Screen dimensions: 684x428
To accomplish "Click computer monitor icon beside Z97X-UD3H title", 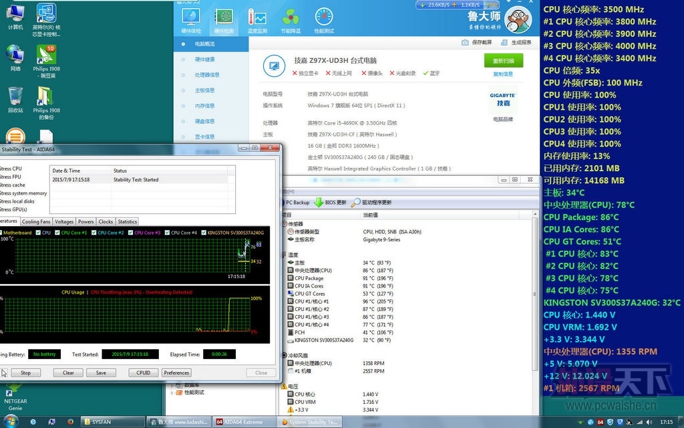I will 274,66.
